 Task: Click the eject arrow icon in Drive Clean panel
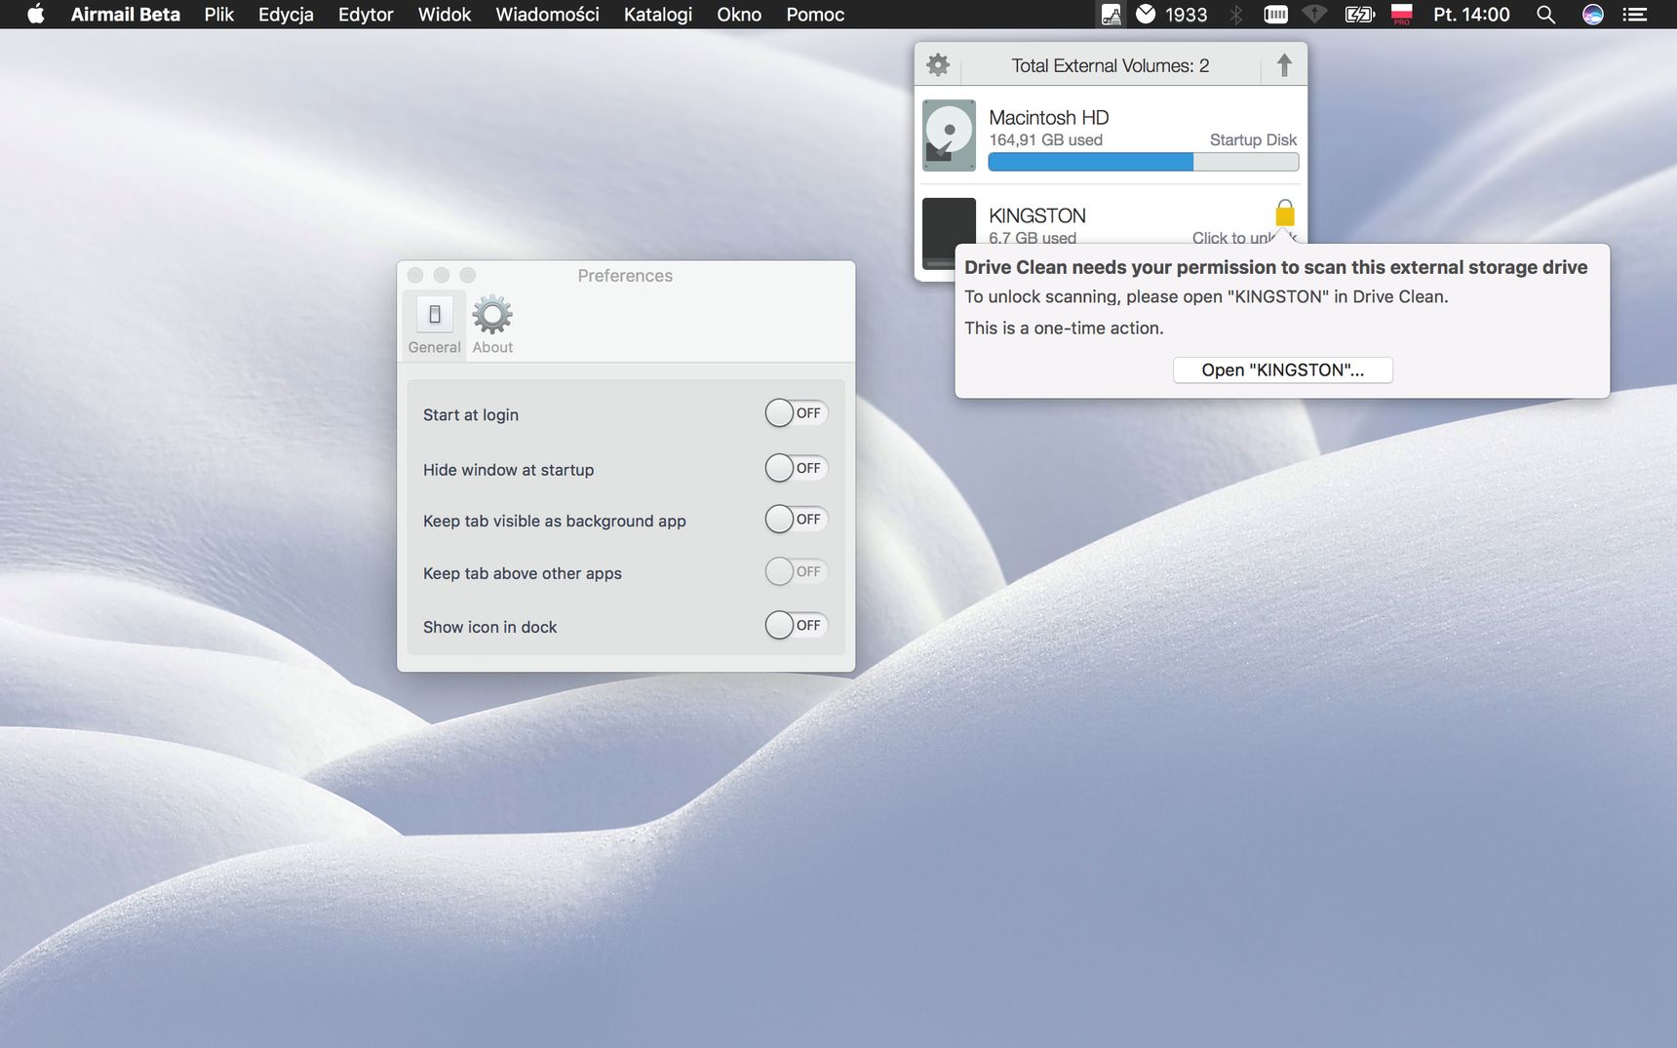click(x=1284, y=65)
